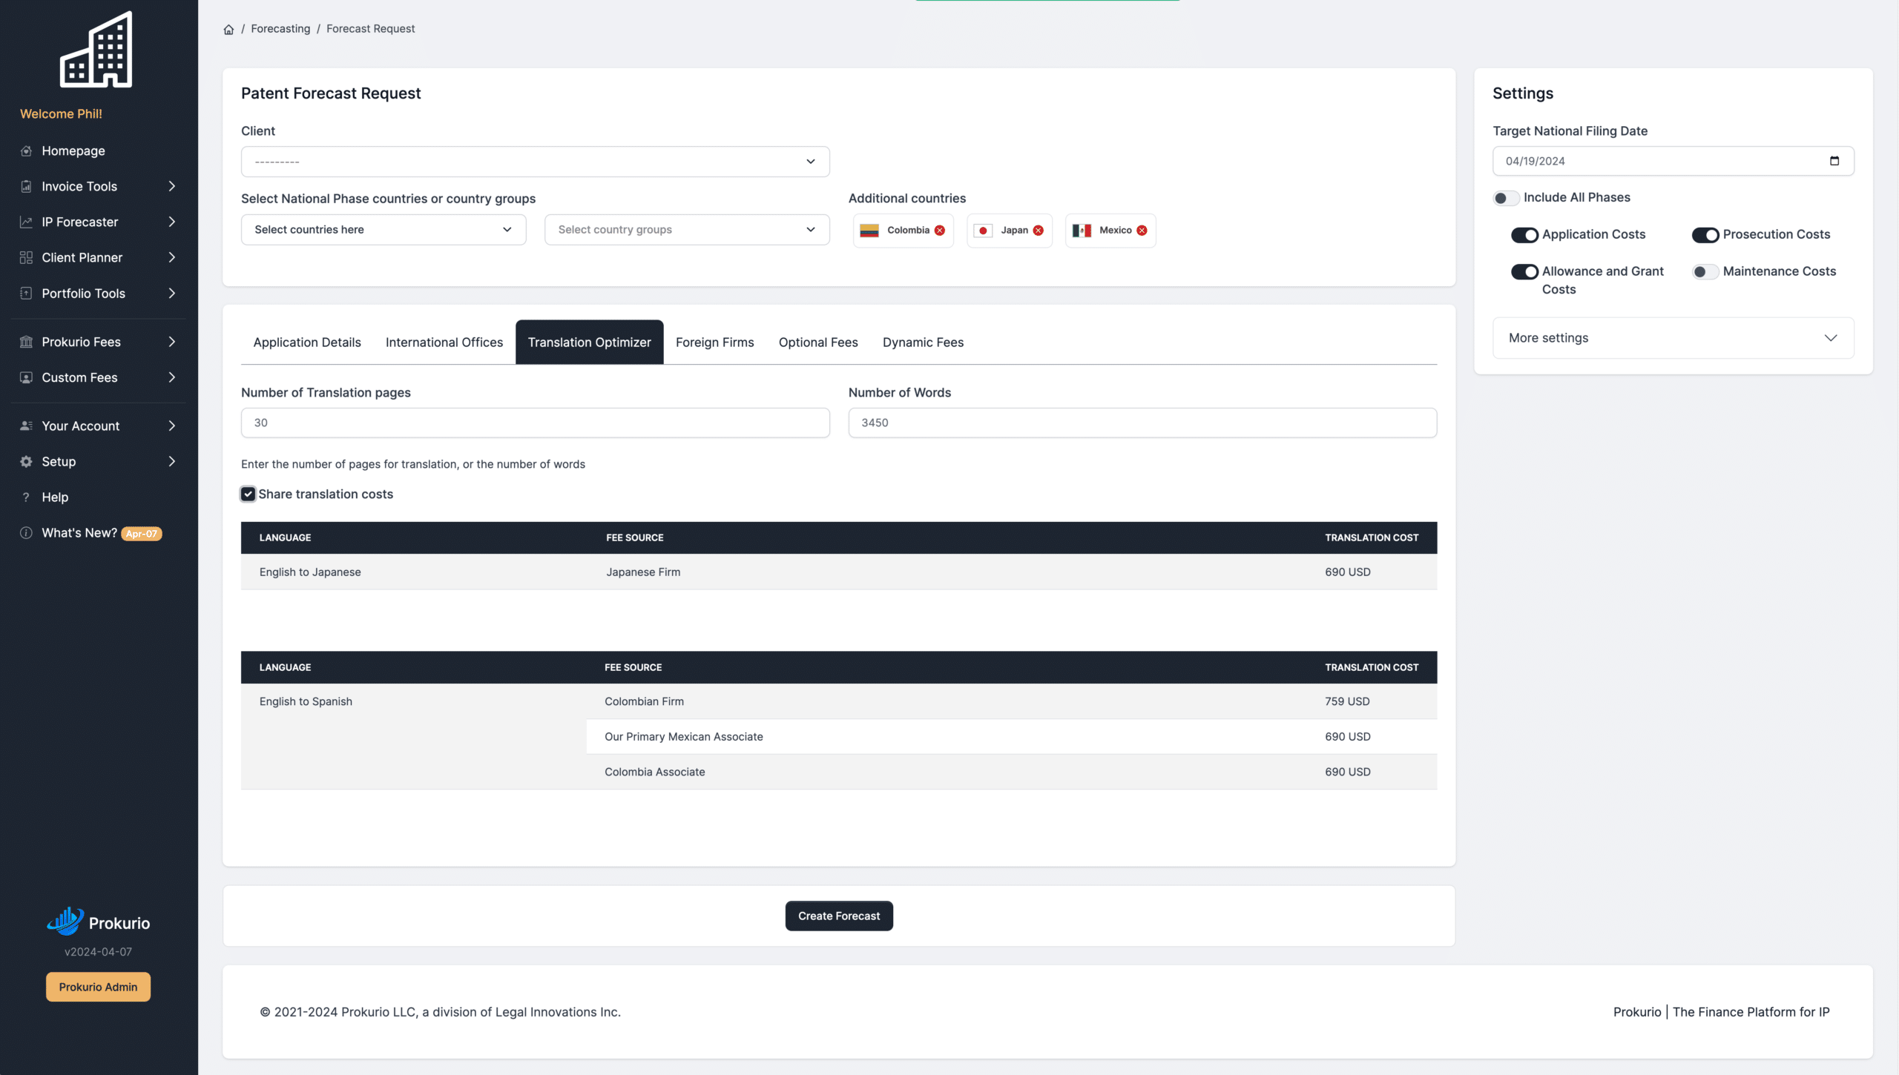Click the Mexico flag icon
This screenshot has width=1899, height=1075.
tap(1082, 231)
